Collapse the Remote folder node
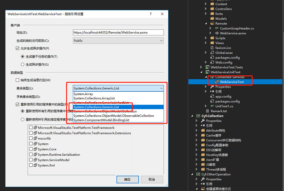The image size is (284, 191). [206, 24]
